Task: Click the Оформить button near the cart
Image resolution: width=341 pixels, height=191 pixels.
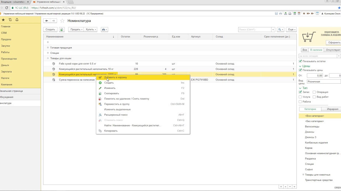Action: pyautogui.click(x=334, y=42)
